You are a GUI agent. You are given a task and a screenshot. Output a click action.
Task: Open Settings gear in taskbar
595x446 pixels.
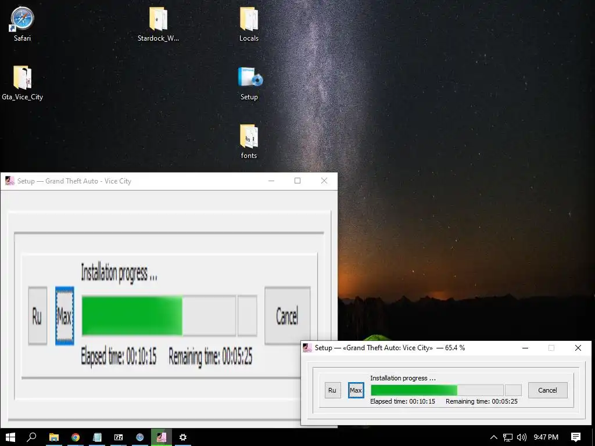click(x=183, y=437)
